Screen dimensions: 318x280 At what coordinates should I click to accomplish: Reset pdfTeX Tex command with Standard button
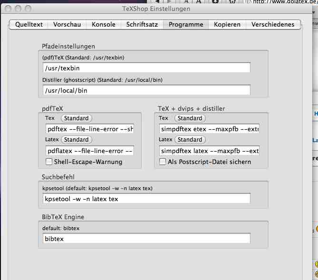(x=76, y=118)
